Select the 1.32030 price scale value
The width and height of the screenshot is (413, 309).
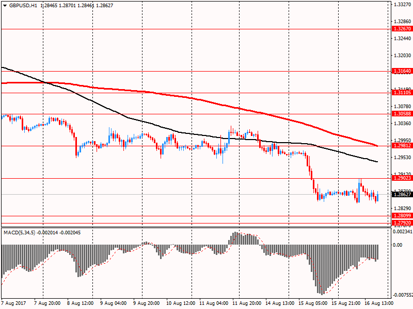pos(403,56)
